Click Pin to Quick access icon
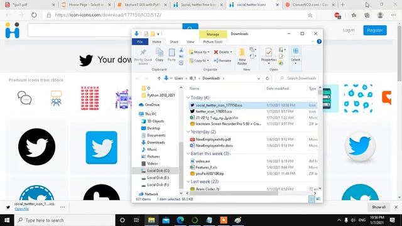Image resolution: width=402 pixels, height=226 pixels. (x=143, y=53)
